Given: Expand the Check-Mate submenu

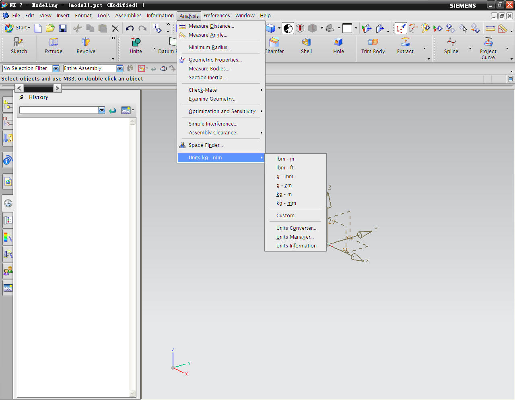Looking at the screenshot, I should pos(220,90).
